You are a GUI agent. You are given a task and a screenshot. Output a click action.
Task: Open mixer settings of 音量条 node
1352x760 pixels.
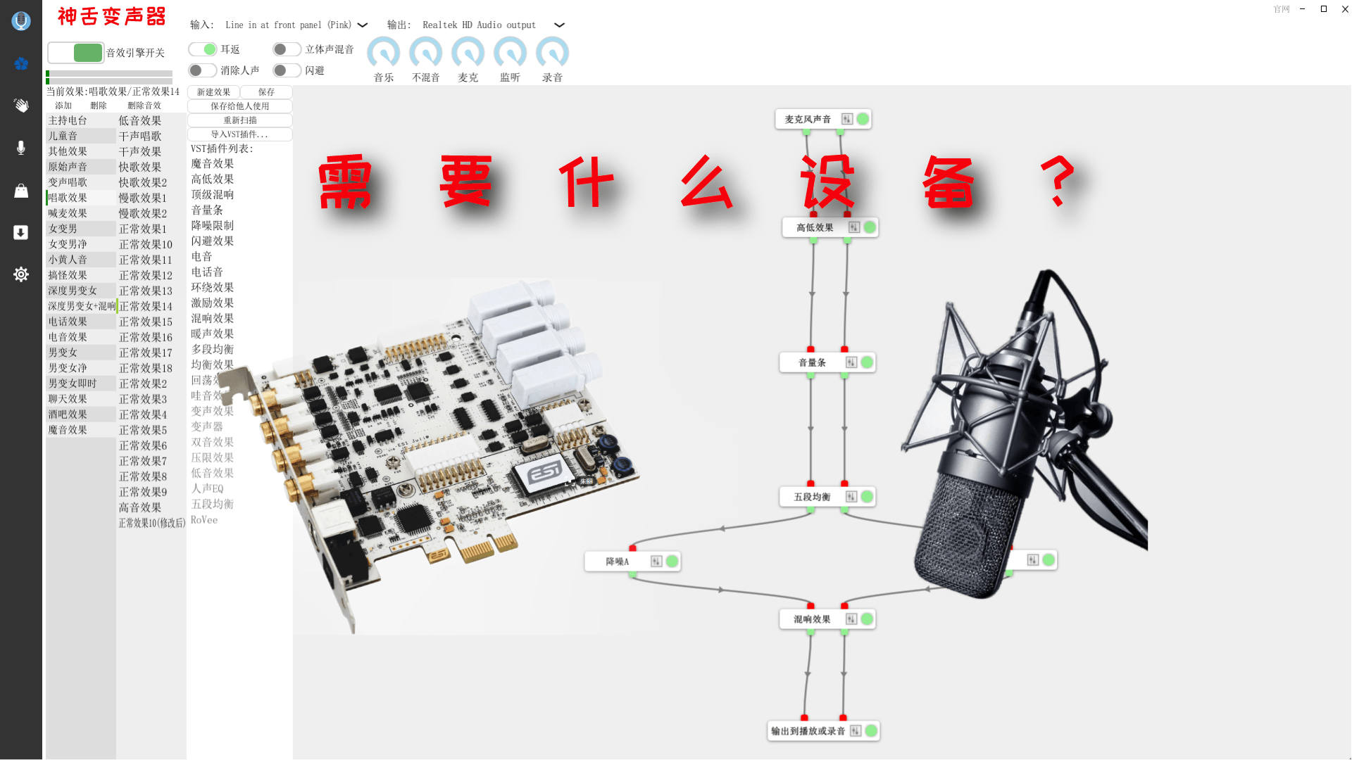coord(851,362)
